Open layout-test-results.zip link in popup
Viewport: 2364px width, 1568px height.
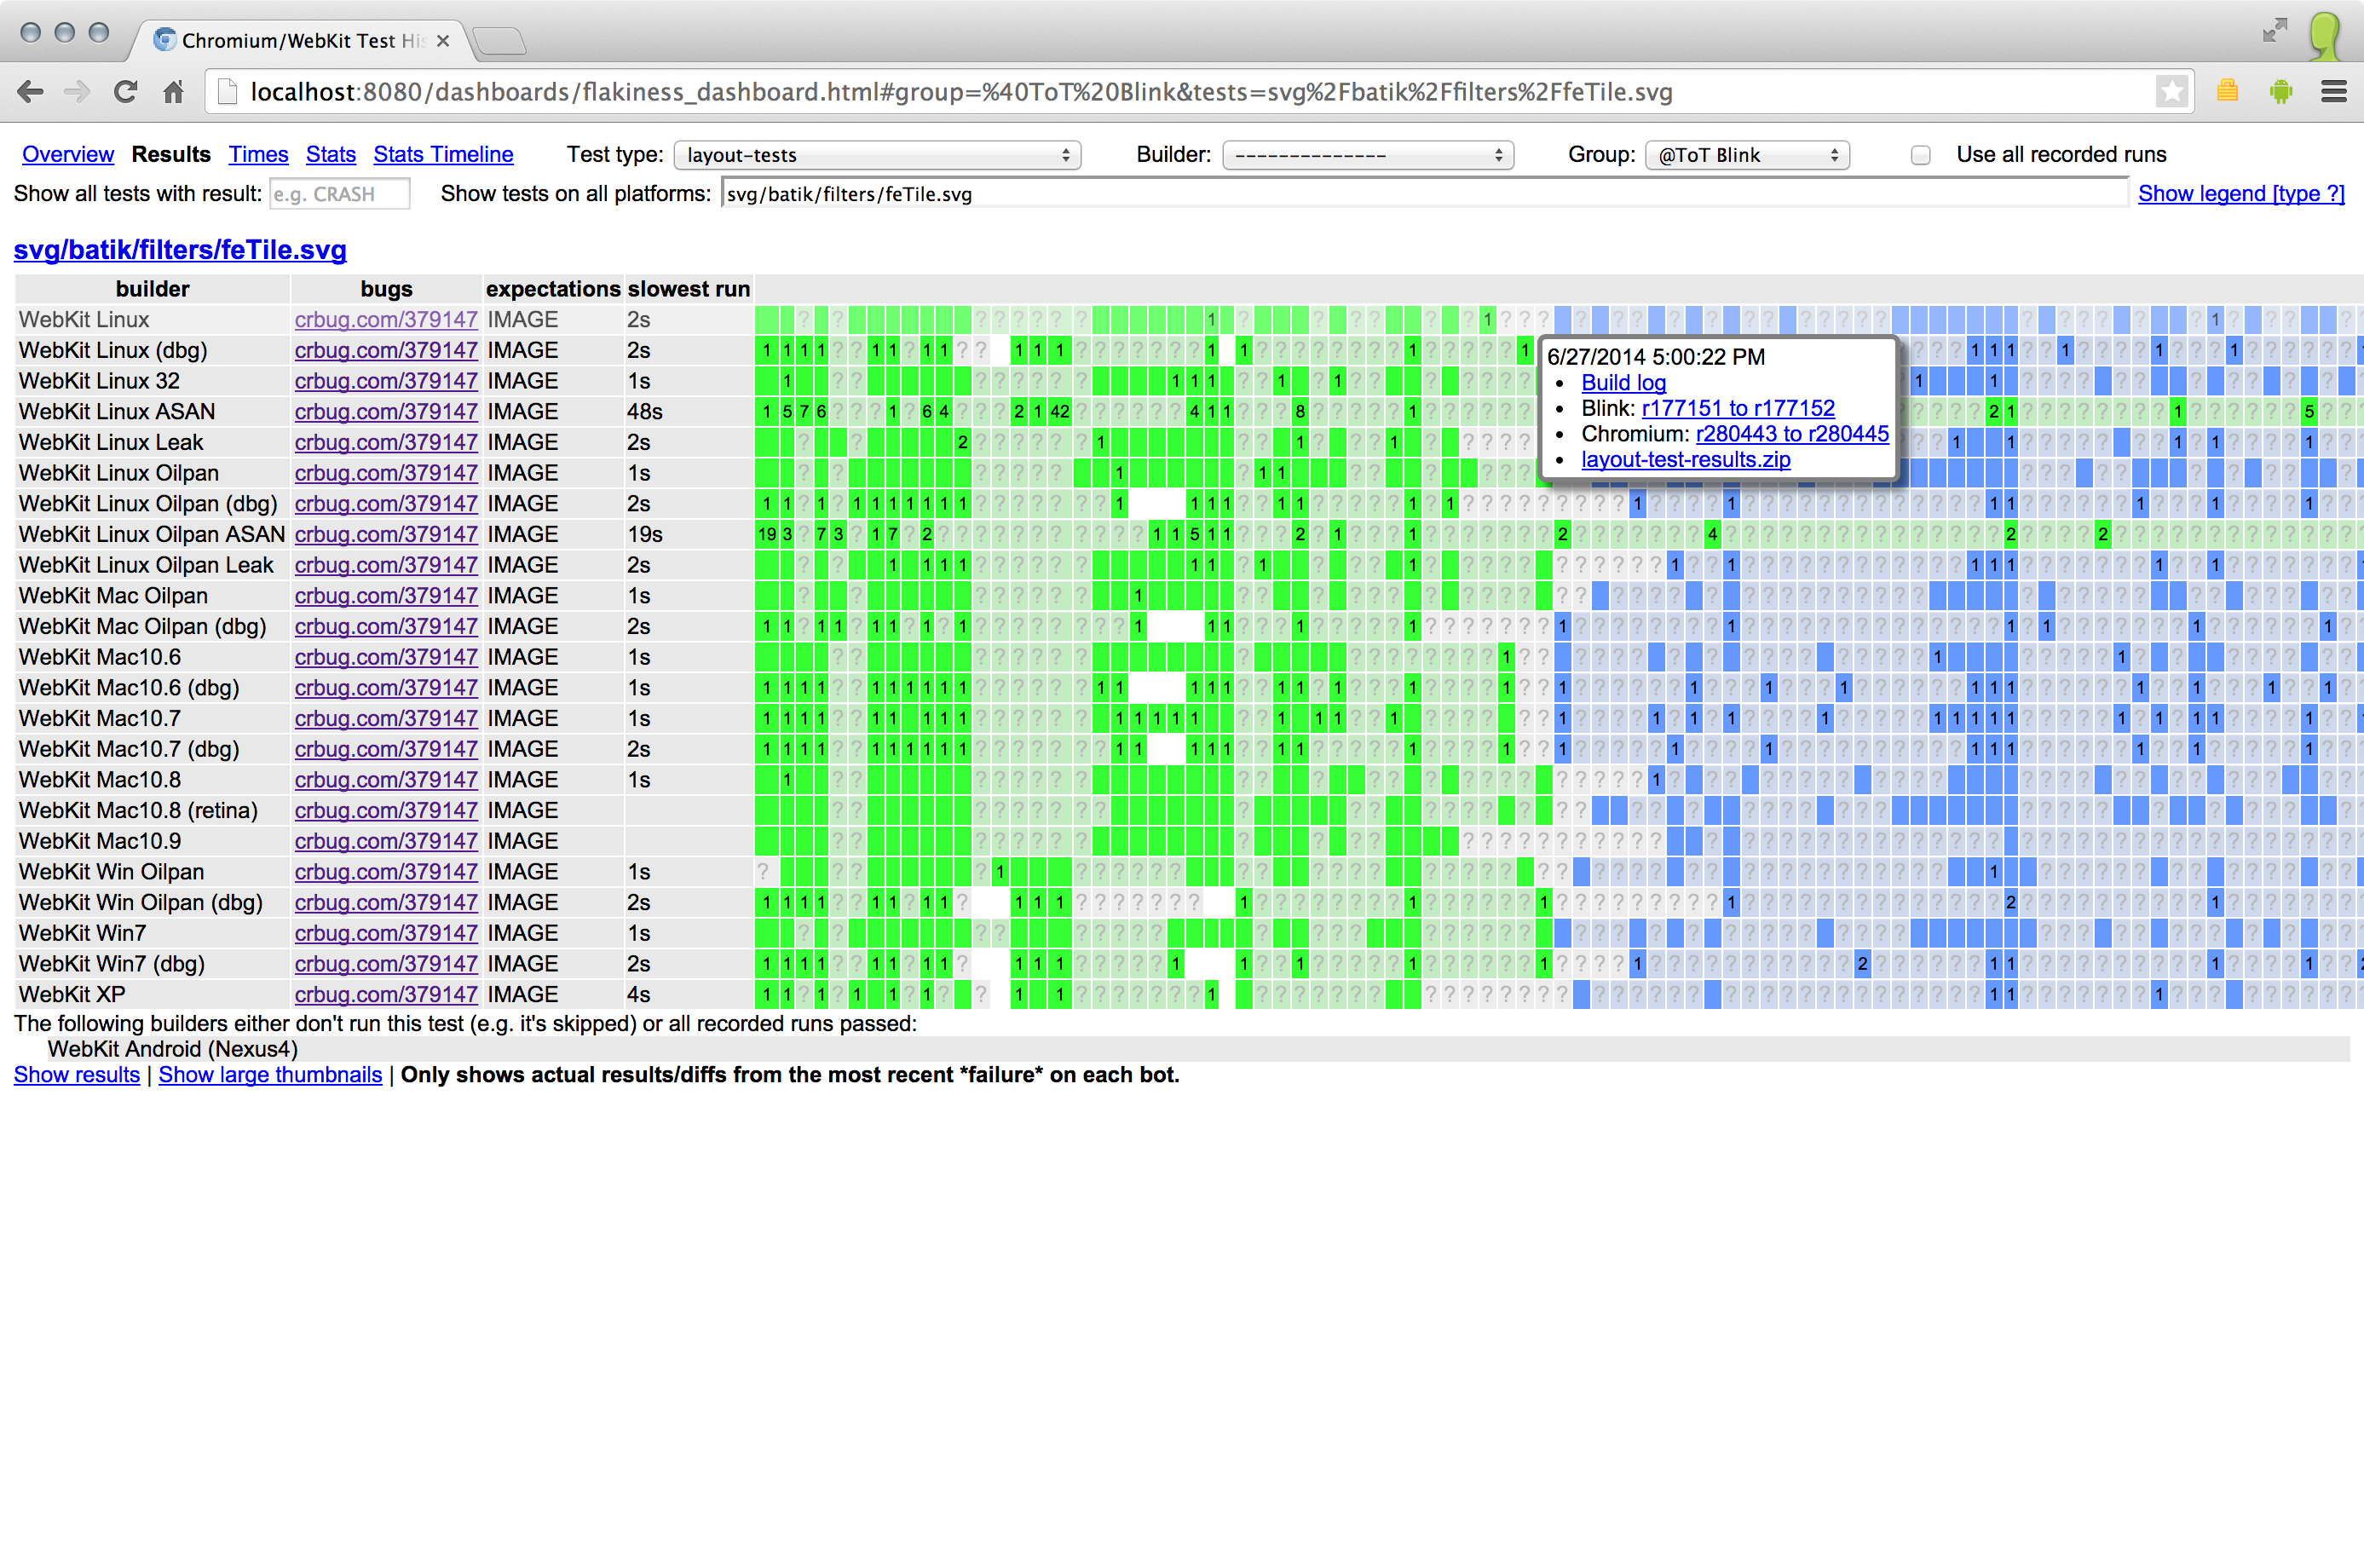[1685, 459]
